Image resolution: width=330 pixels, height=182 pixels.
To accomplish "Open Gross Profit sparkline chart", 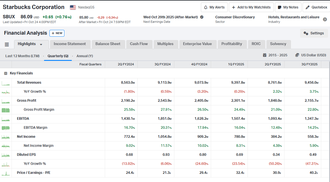I will click(6, 101).
